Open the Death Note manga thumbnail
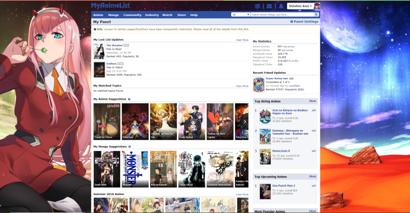410x213 pixels. tap(107, 168)
